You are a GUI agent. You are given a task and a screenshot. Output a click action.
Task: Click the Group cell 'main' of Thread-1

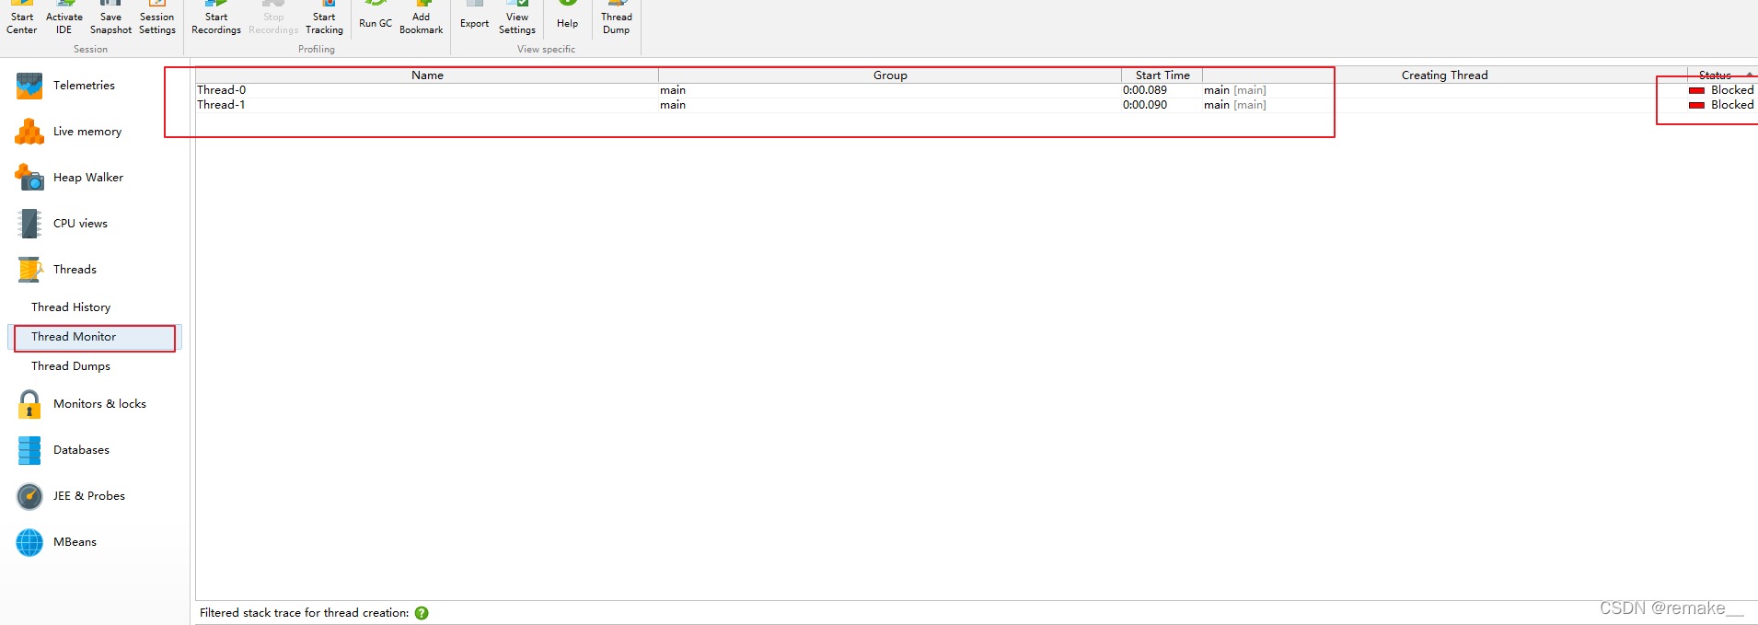pos(673,105)
